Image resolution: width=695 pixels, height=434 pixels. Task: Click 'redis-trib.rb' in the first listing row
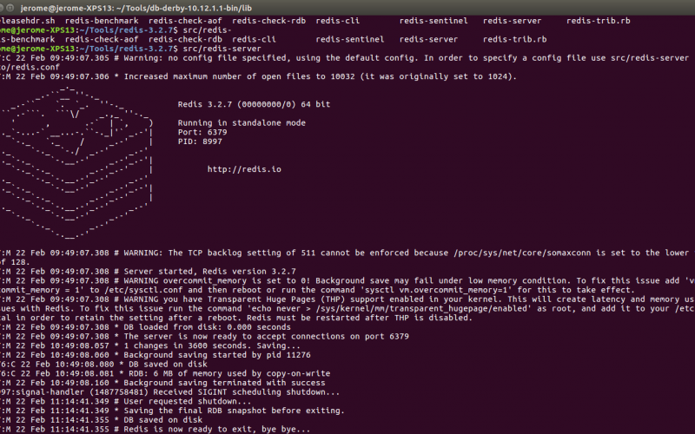[x=598, y=21]
